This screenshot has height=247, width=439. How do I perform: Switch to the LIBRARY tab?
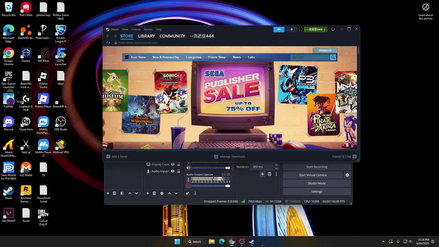146,36
